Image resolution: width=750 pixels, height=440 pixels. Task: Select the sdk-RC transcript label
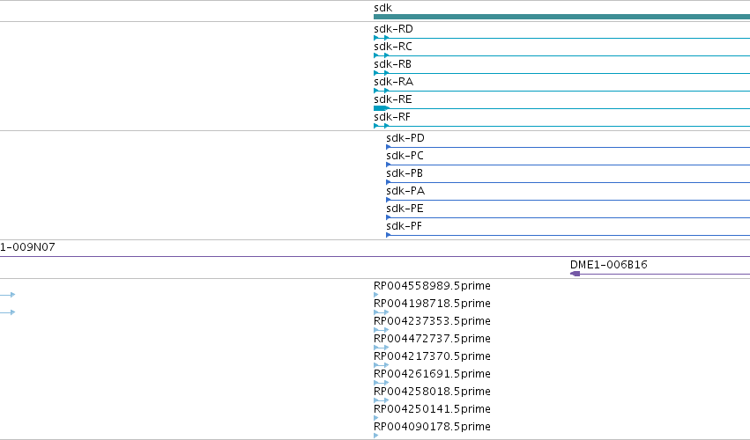click(x=393, y=47)
